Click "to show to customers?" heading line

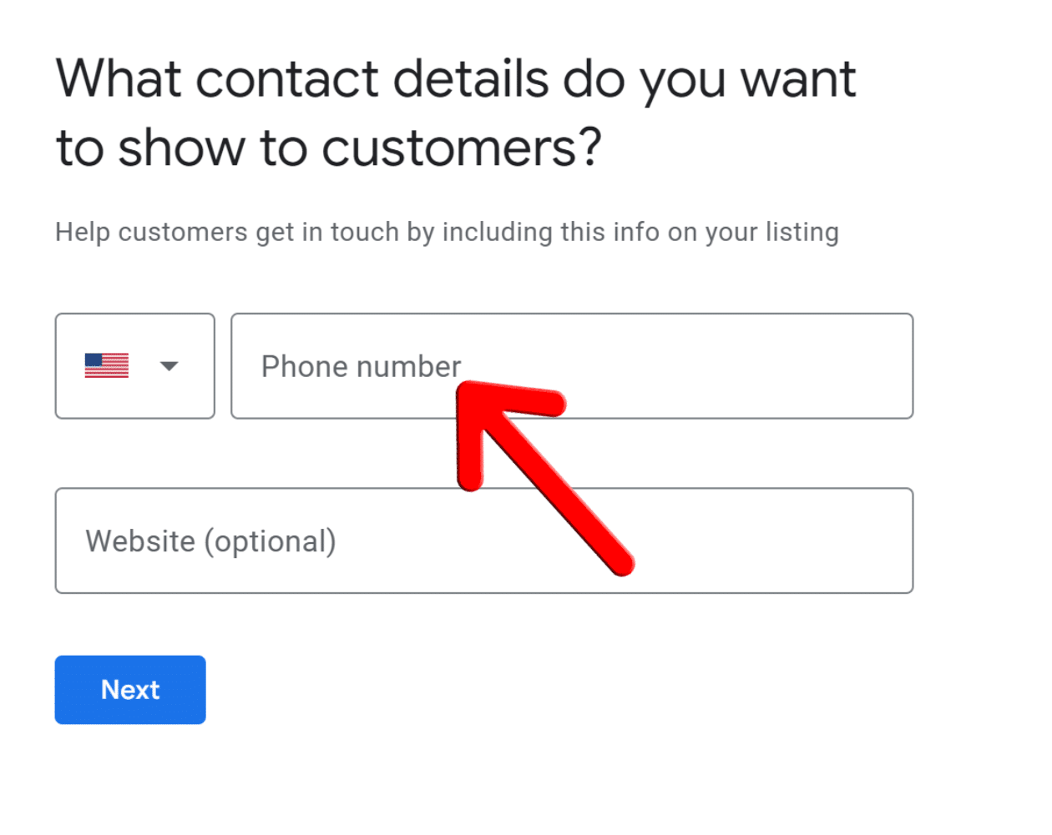pyautogui.click(x=329, y=148)
